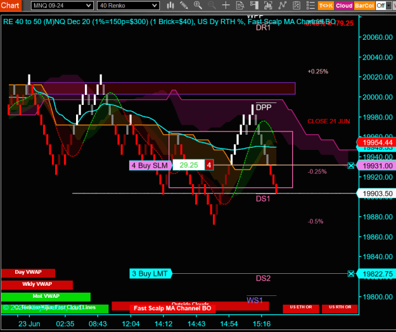The height and width of the screenshot is (332, 396).
Task: Click the 23 Jun date on time axis
Action: 29,324
